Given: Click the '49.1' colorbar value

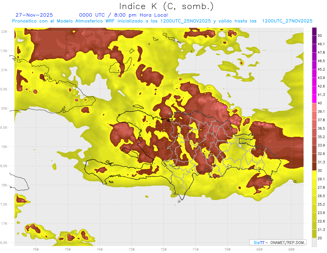Looking at the screenshot, I should click(321, 44).
